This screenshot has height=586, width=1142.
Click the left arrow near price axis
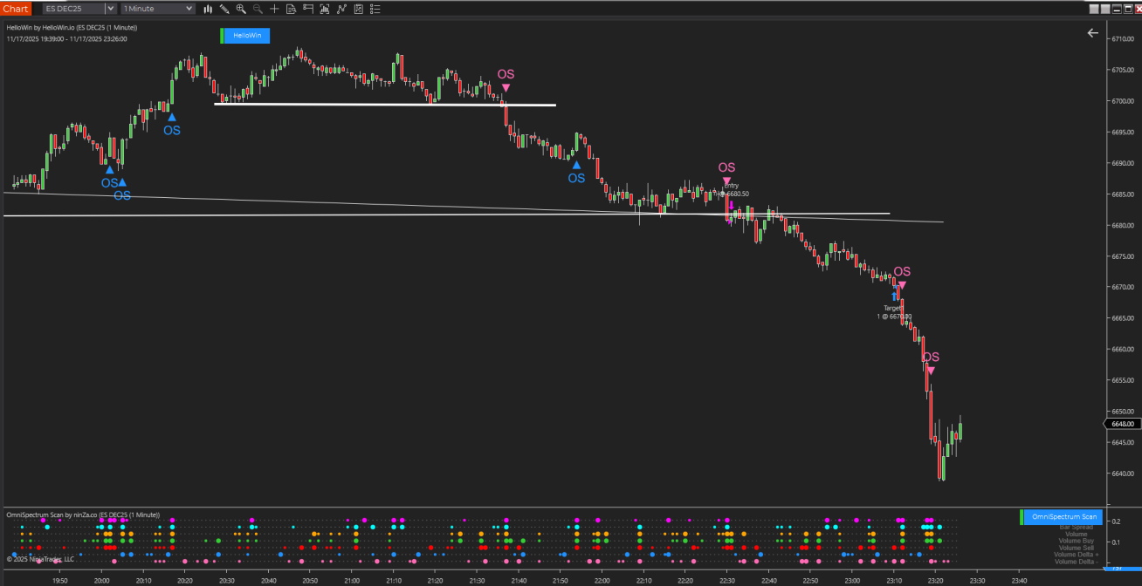pyautogui.click(x=1092, y=33)
